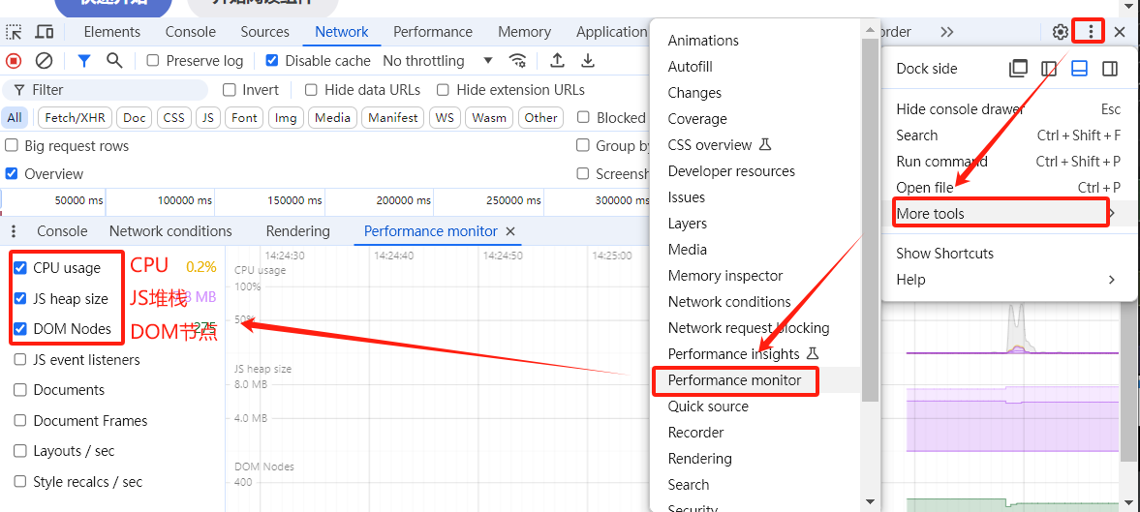Uncheck JS heap size metric

[20, 298]
